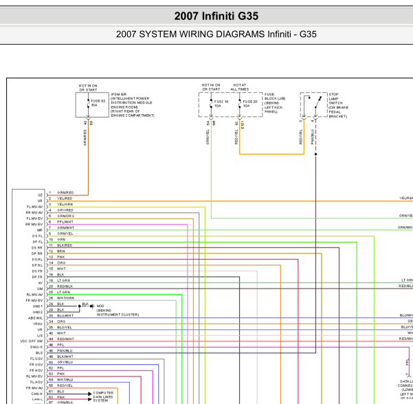
Task: Select pin 13 PNK wire label
Action: pyautogui.click(x=61, y=257)
